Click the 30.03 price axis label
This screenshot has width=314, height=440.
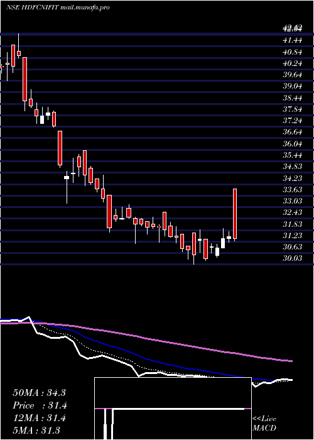pyautogui.click(x=293, y=258)
